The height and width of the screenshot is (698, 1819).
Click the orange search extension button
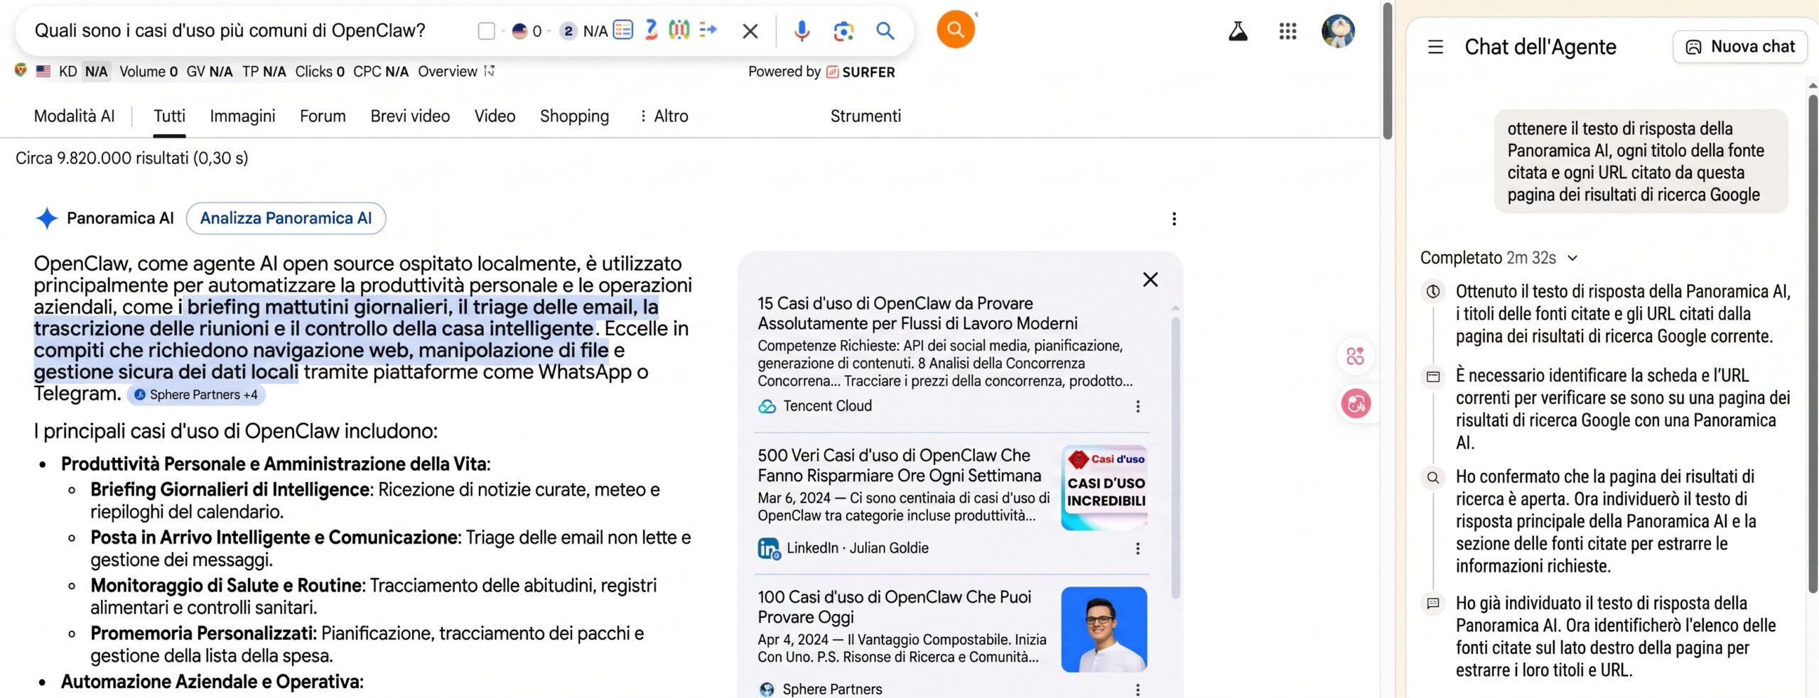pyautogui.click(x=956, y=29)
